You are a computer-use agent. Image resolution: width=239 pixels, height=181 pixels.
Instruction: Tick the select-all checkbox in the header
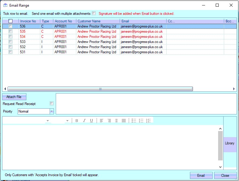pos(11,21)
